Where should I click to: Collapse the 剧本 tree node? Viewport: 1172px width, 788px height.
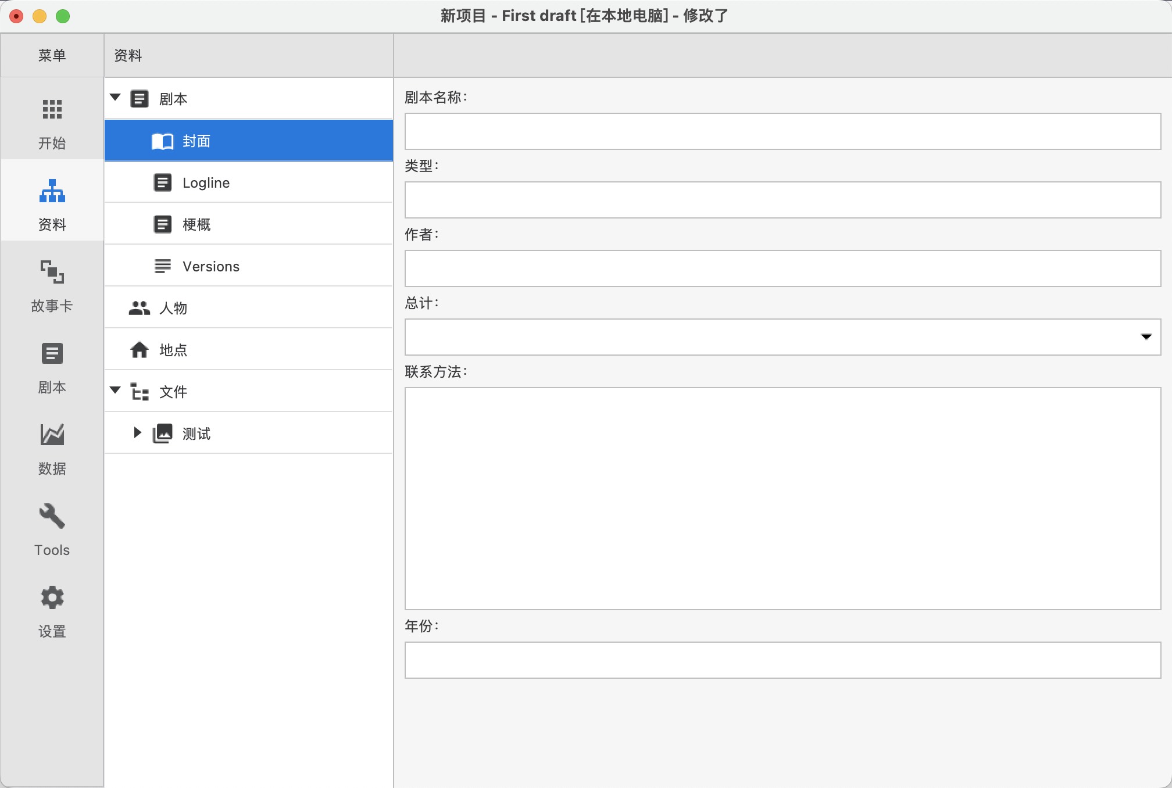(115, 98)
